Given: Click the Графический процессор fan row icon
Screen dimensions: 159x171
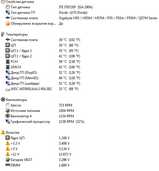Looking at the screenshot, I should click(x=8, y=121).
